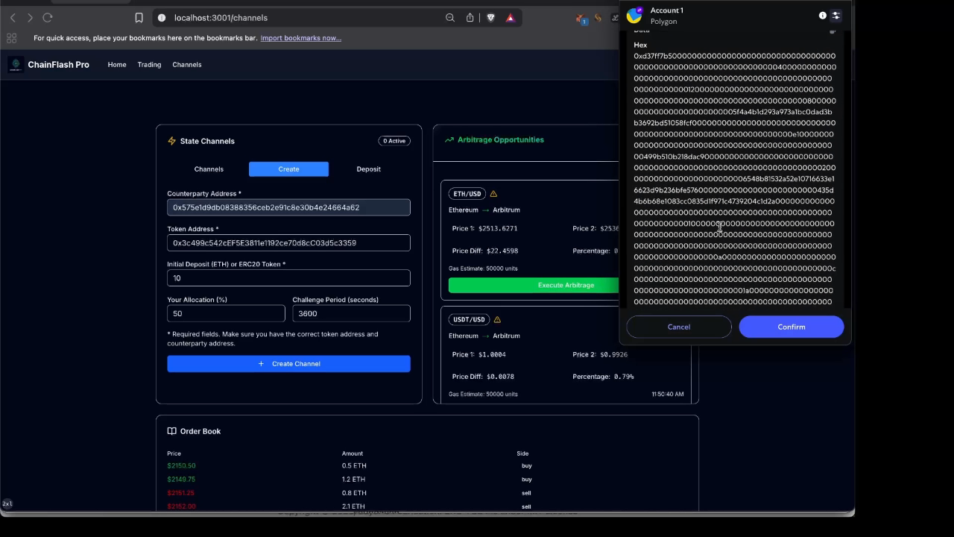Edit the Challenge Period seconds field
954x537 pixels.
352,313
